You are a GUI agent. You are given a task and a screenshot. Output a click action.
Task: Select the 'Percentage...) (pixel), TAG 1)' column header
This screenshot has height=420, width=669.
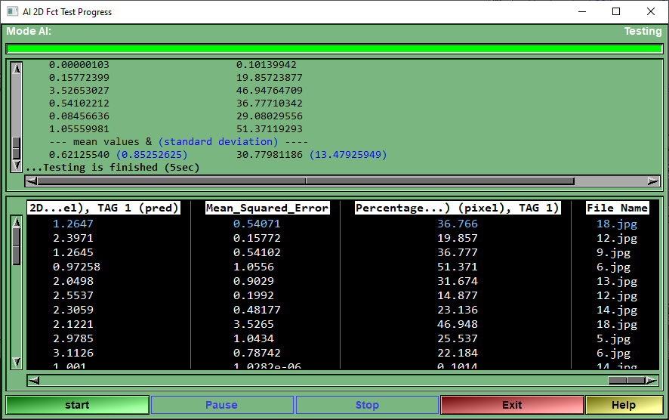point(458,208)
